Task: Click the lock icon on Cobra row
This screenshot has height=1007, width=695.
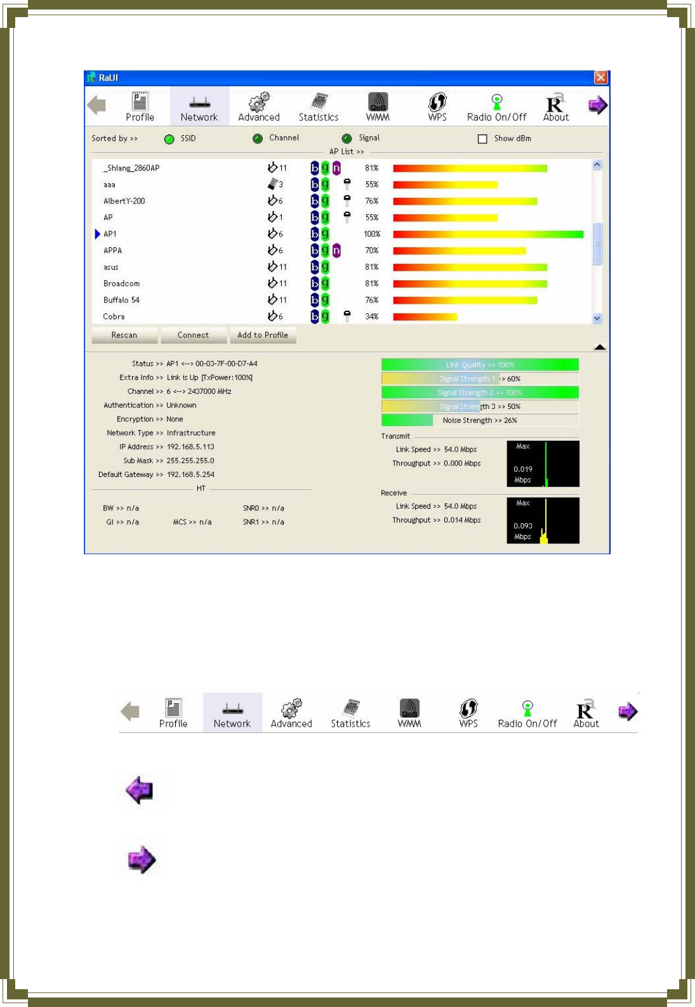Action: 347,316
